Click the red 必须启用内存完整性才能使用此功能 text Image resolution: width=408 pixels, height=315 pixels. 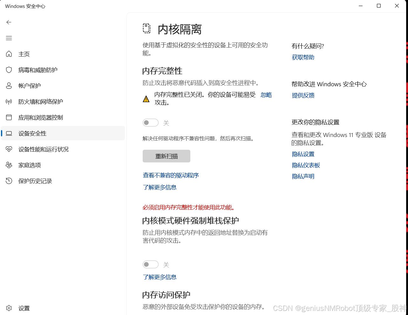point(189,207)
